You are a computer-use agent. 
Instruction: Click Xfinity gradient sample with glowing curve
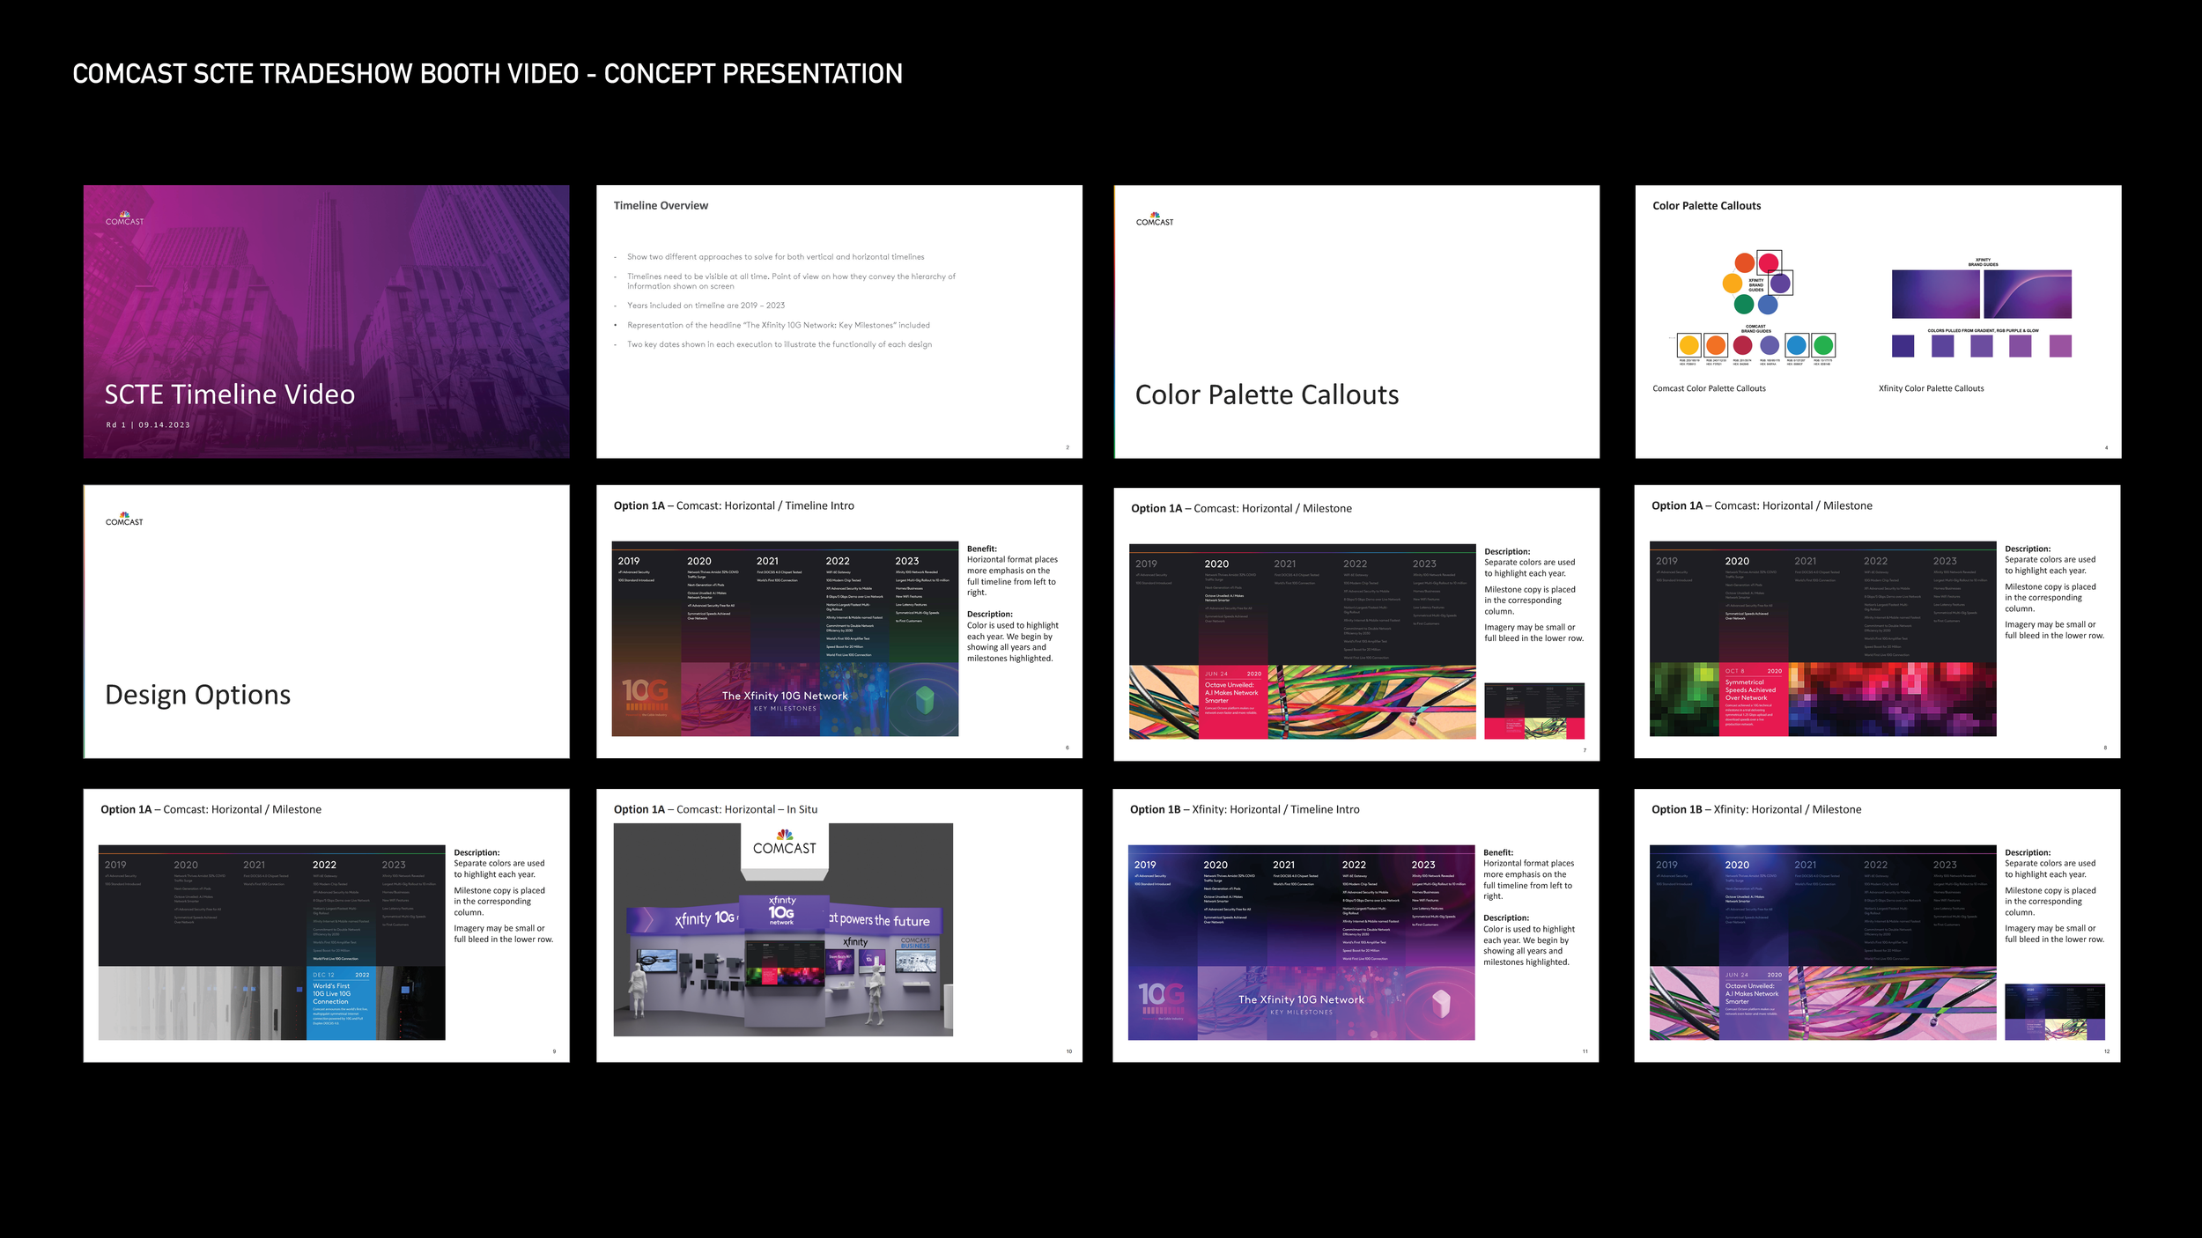[x=2028, y=294]
